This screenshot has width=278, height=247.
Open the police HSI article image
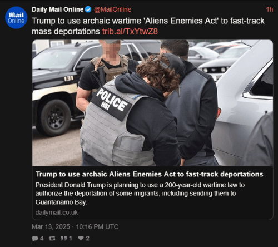152,103
